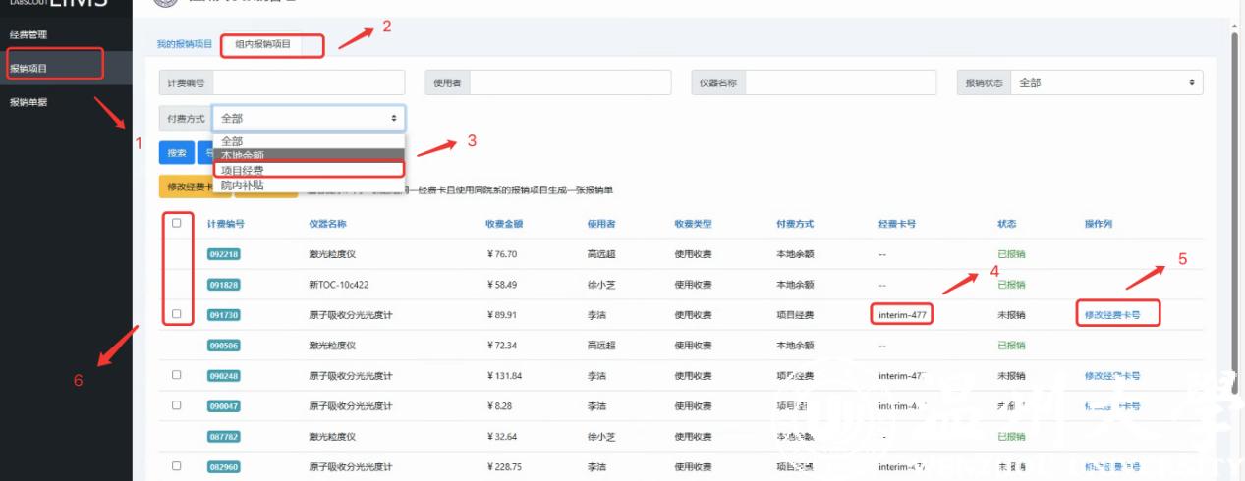Screen dimensions: 1245x481
Task: Open the 报销状态 dropdown
Action: [x=1106, y=83]
